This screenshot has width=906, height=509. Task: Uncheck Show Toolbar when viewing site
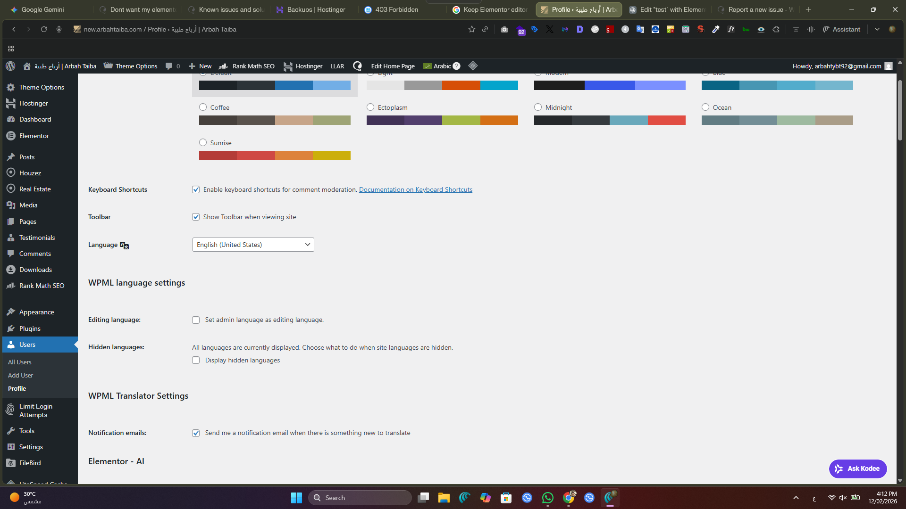point(196,217)
